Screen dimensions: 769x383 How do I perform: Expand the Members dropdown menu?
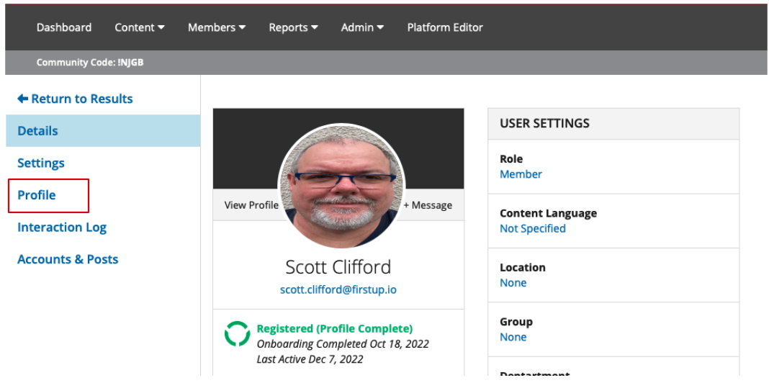click(x=216, y=27)
